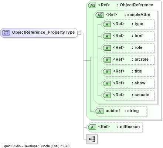
Task: Click the A icon of nilReason attribute
Action: click(x=92, y=127)
